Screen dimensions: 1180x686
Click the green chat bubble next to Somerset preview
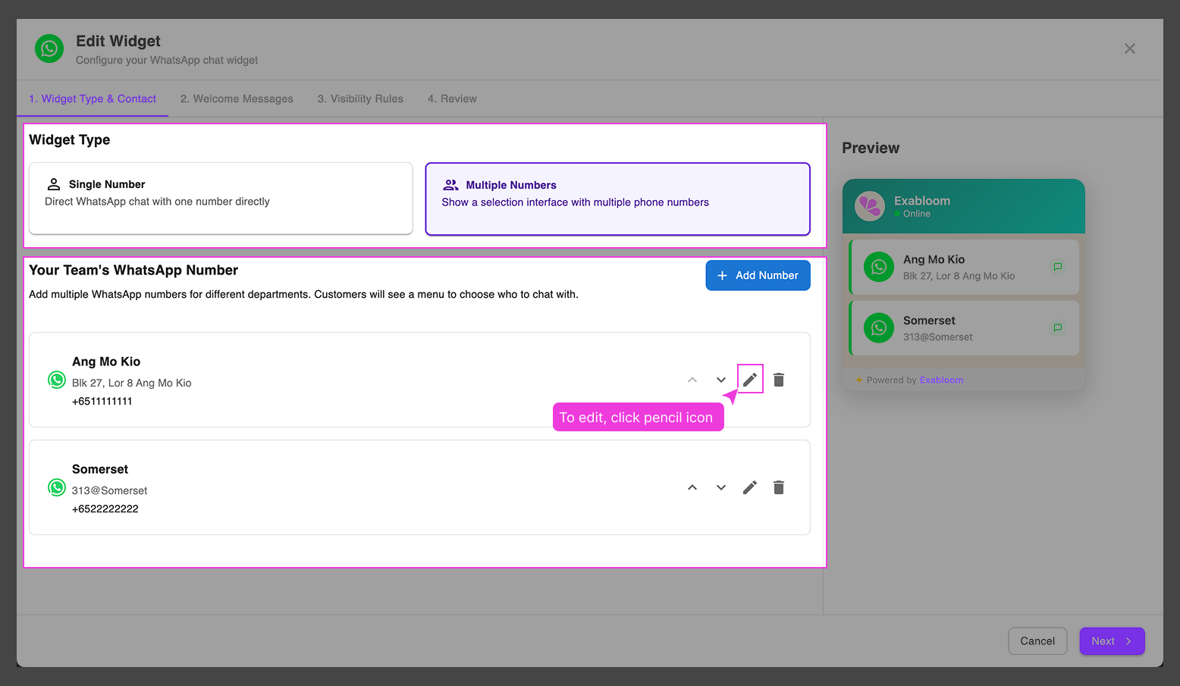pyautogui.click(x=1057, y=327)
